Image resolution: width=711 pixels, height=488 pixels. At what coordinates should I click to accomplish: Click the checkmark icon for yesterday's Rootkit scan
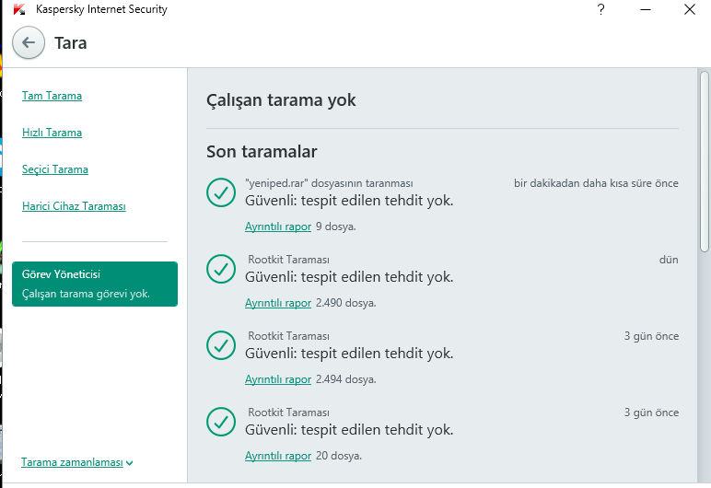[x=221, y=269]
